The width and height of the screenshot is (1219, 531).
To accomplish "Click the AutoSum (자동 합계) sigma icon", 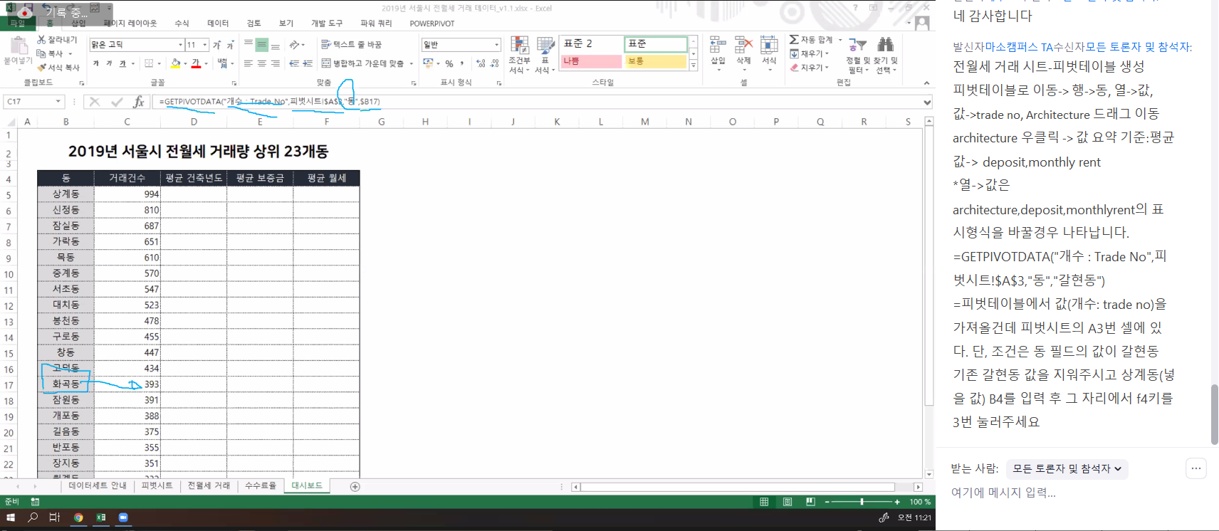I will pos(794,40).
